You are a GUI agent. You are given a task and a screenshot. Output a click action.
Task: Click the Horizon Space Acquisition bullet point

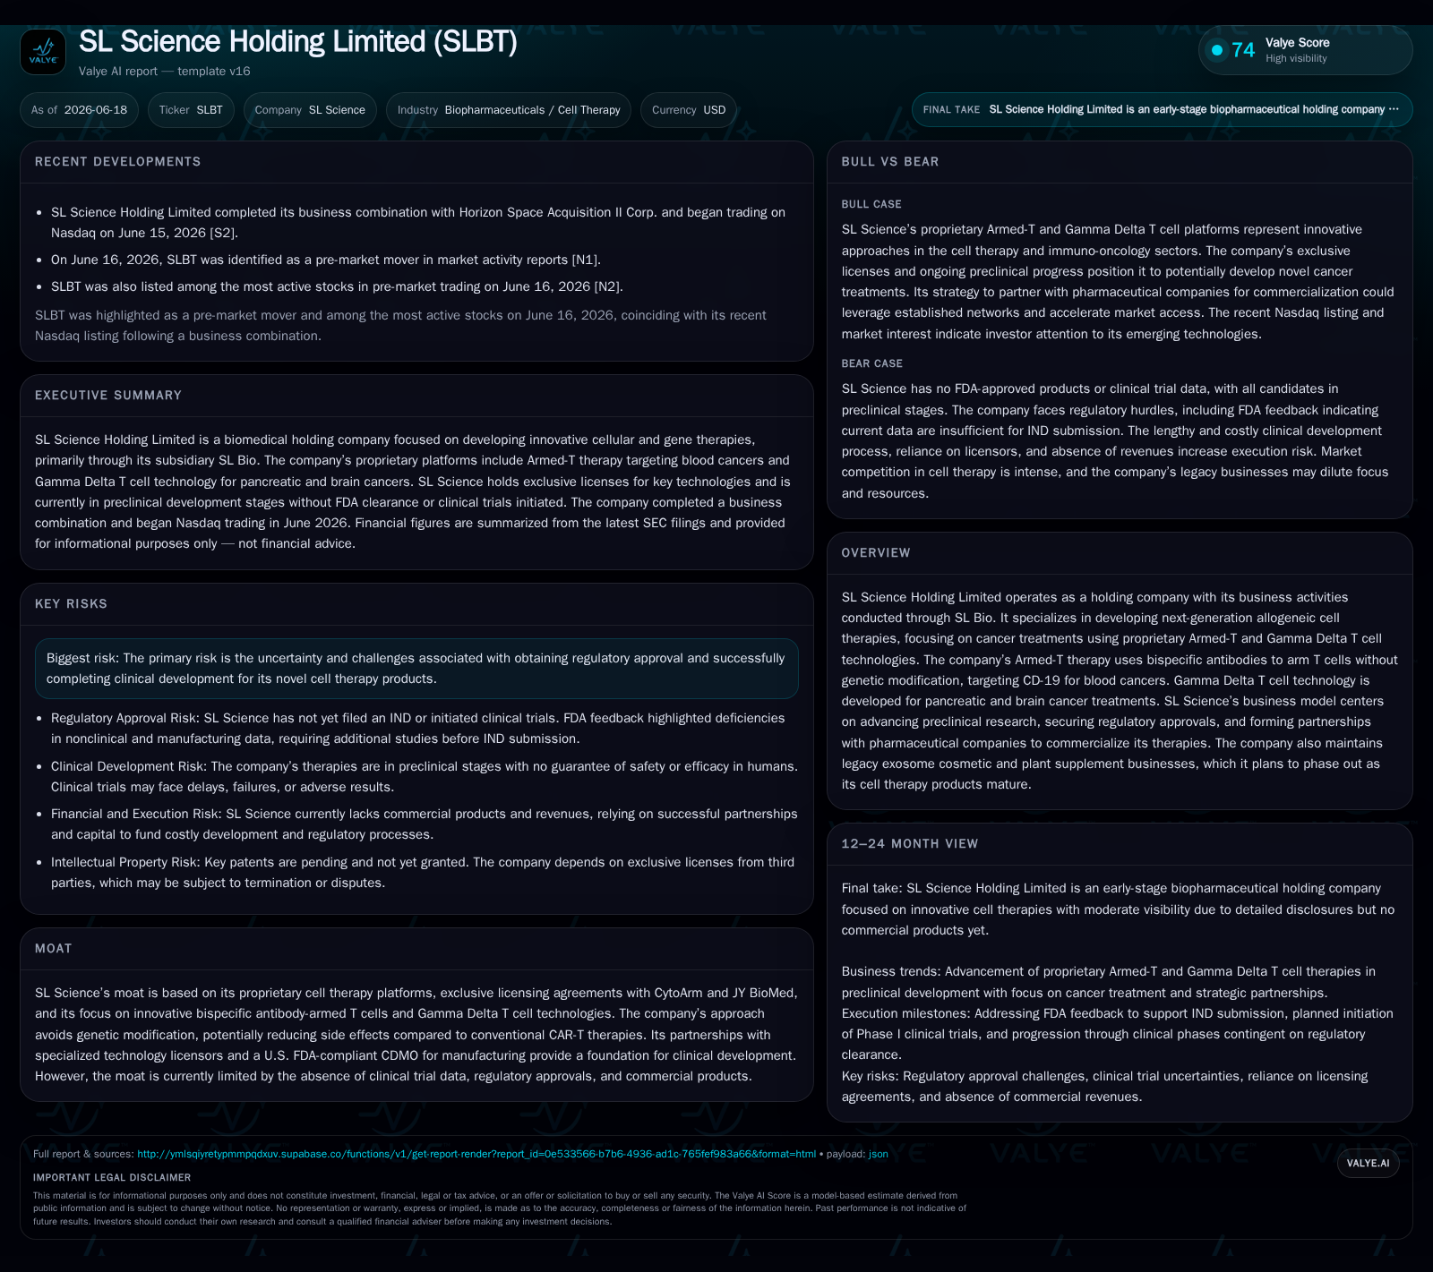pyautogui.click(x=418, y=223)
